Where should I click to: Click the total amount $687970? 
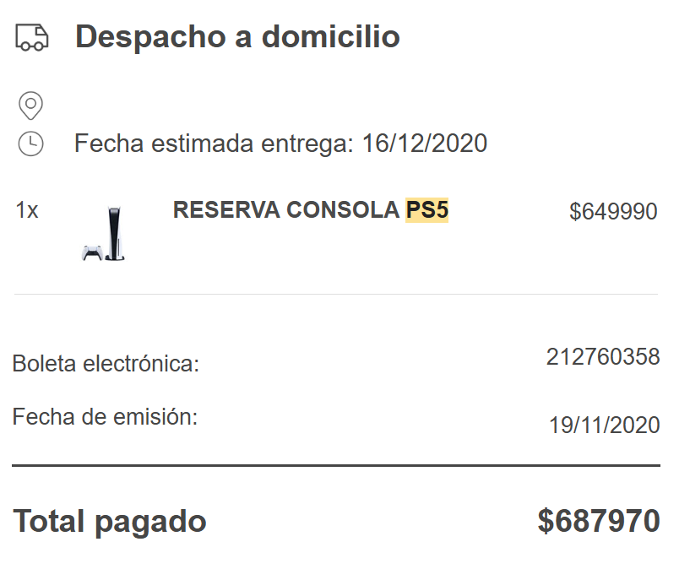pos(599,521)
